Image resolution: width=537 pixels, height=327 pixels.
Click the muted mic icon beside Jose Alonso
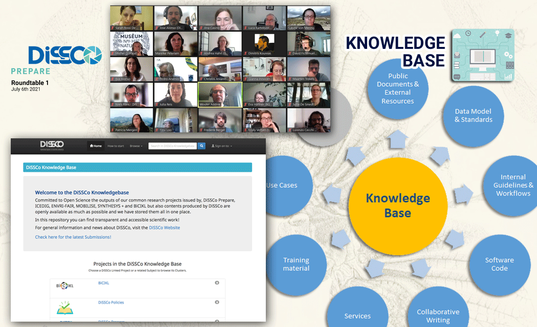157,28
